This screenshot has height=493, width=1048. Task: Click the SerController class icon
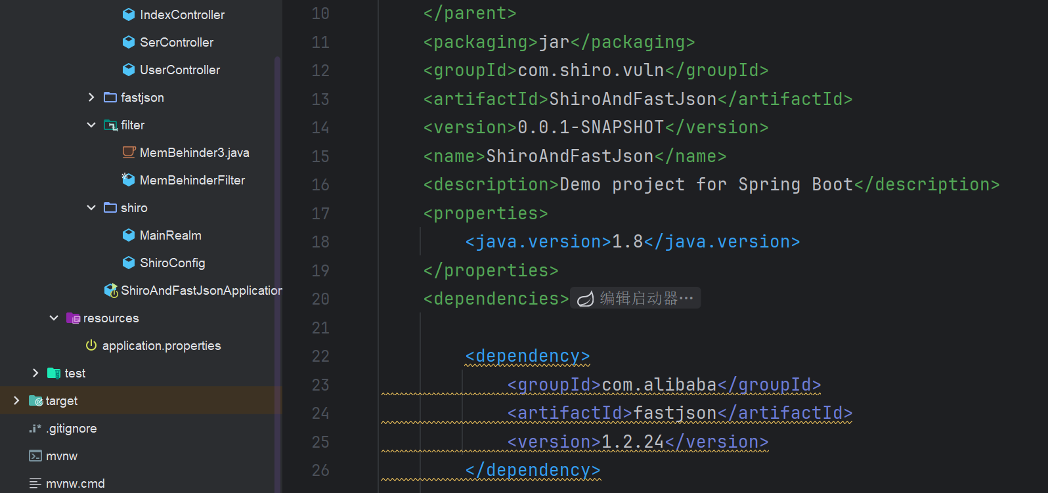click(129, 42)
